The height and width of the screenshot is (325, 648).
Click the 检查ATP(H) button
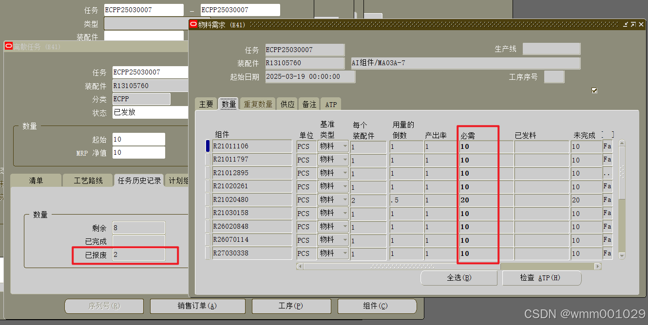(x=541, y=278)
